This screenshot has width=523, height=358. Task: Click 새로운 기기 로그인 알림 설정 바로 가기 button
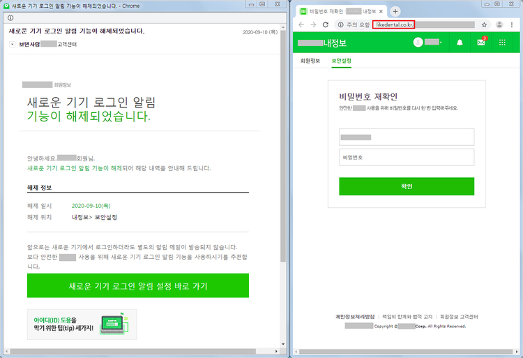point(138,286)
